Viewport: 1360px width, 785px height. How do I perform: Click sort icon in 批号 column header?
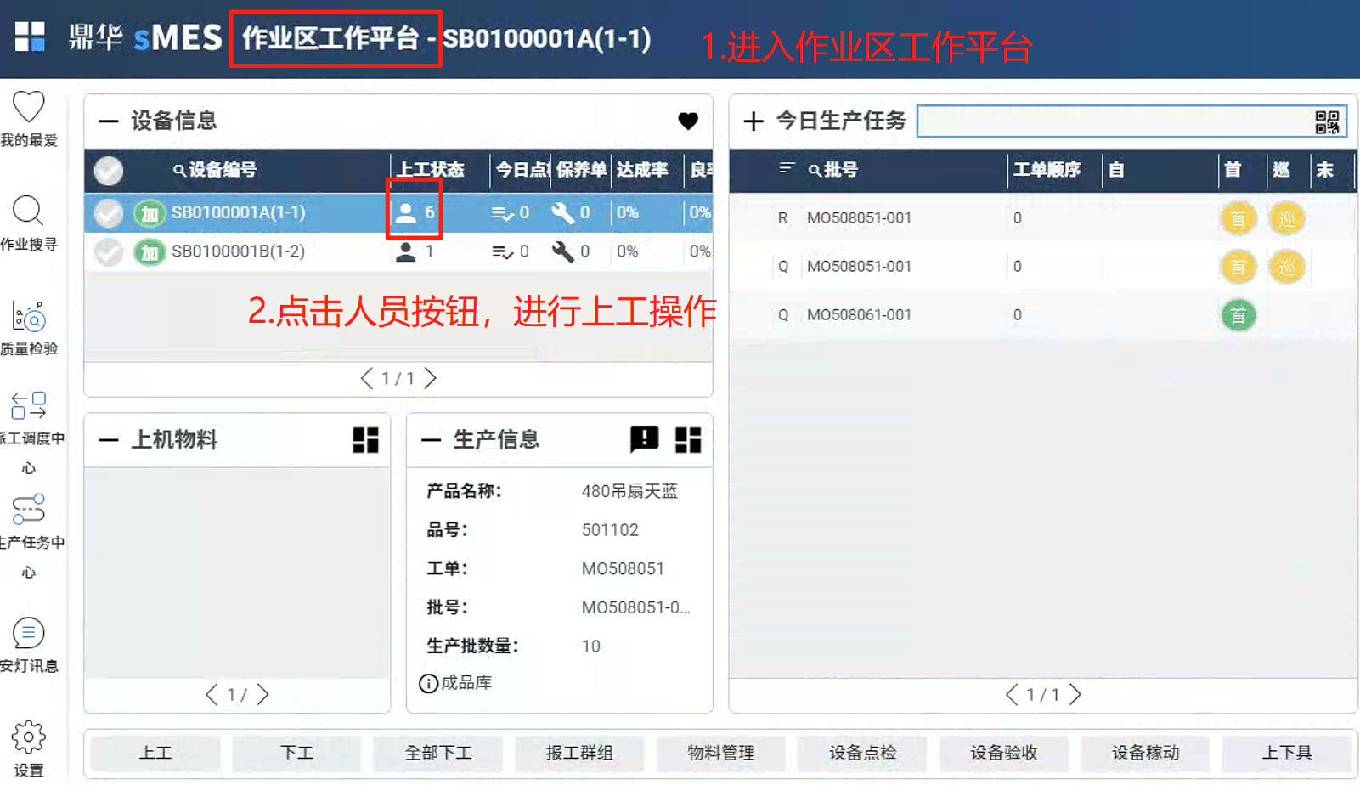click(787, 168)
